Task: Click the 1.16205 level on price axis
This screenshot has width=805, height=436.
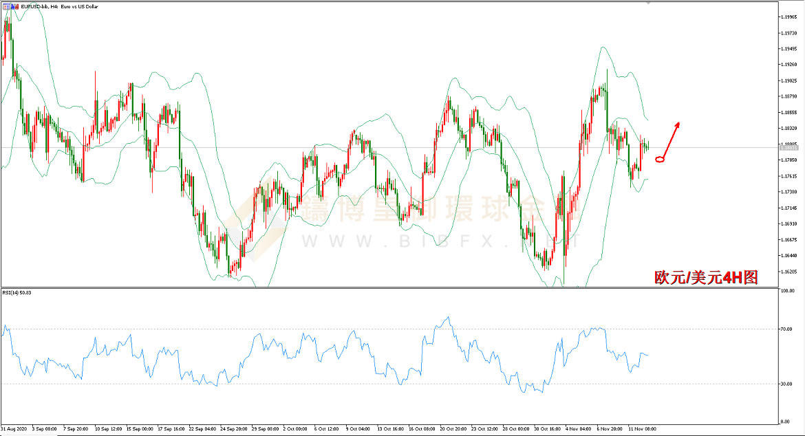Action: [788, 272]
